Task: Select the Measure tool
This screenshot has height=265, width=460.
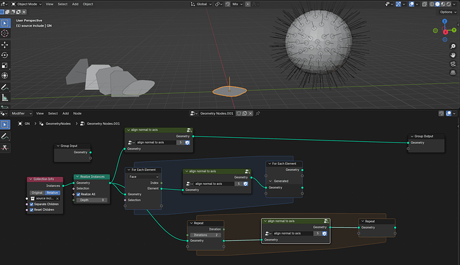Action: pos(5,98)
